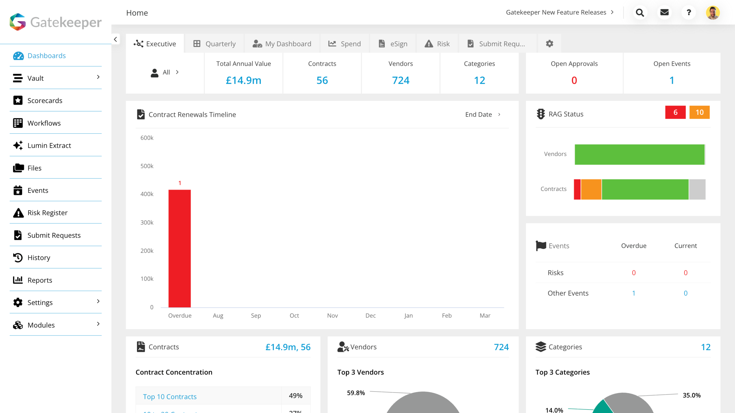The width and height of the screenshot is (735, 413).
Task: Click the History clock icon
Action: [18, 257]
